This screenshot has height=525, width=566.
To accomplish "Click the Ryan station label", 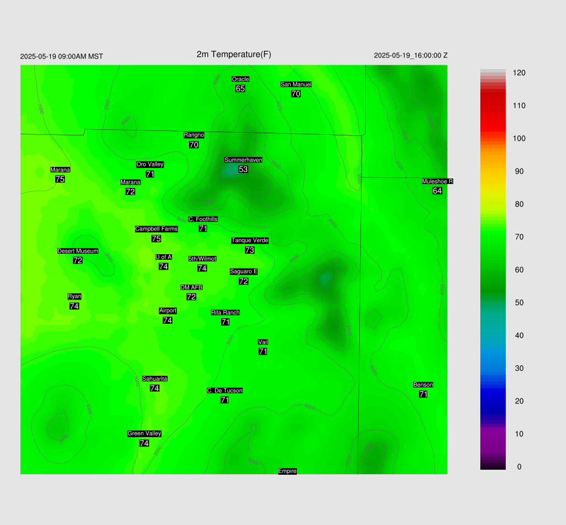I will tap(75, 296).
